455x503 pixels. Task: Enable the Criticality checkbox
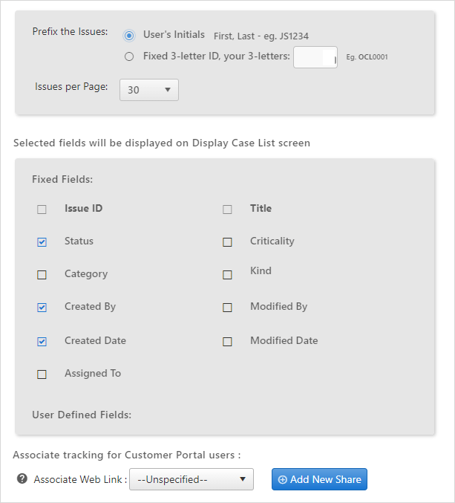227,242
